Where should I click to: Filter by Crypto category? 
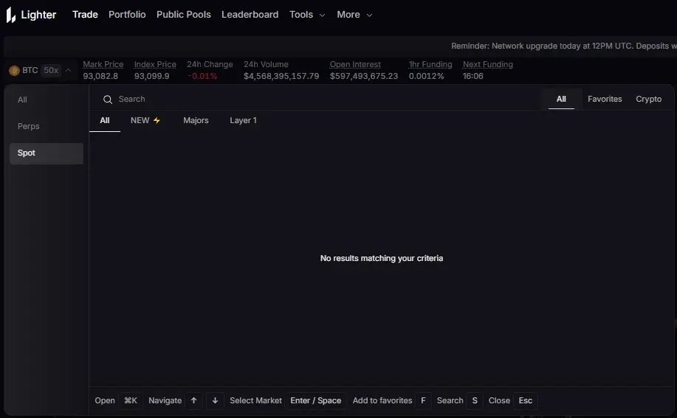pyautogui.click(x=648, y=99)
